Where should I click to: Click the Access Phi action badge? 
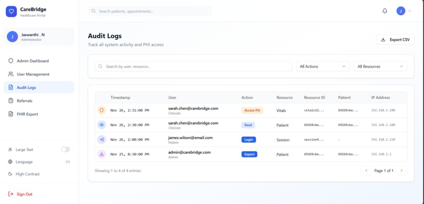tap(252, 110)
